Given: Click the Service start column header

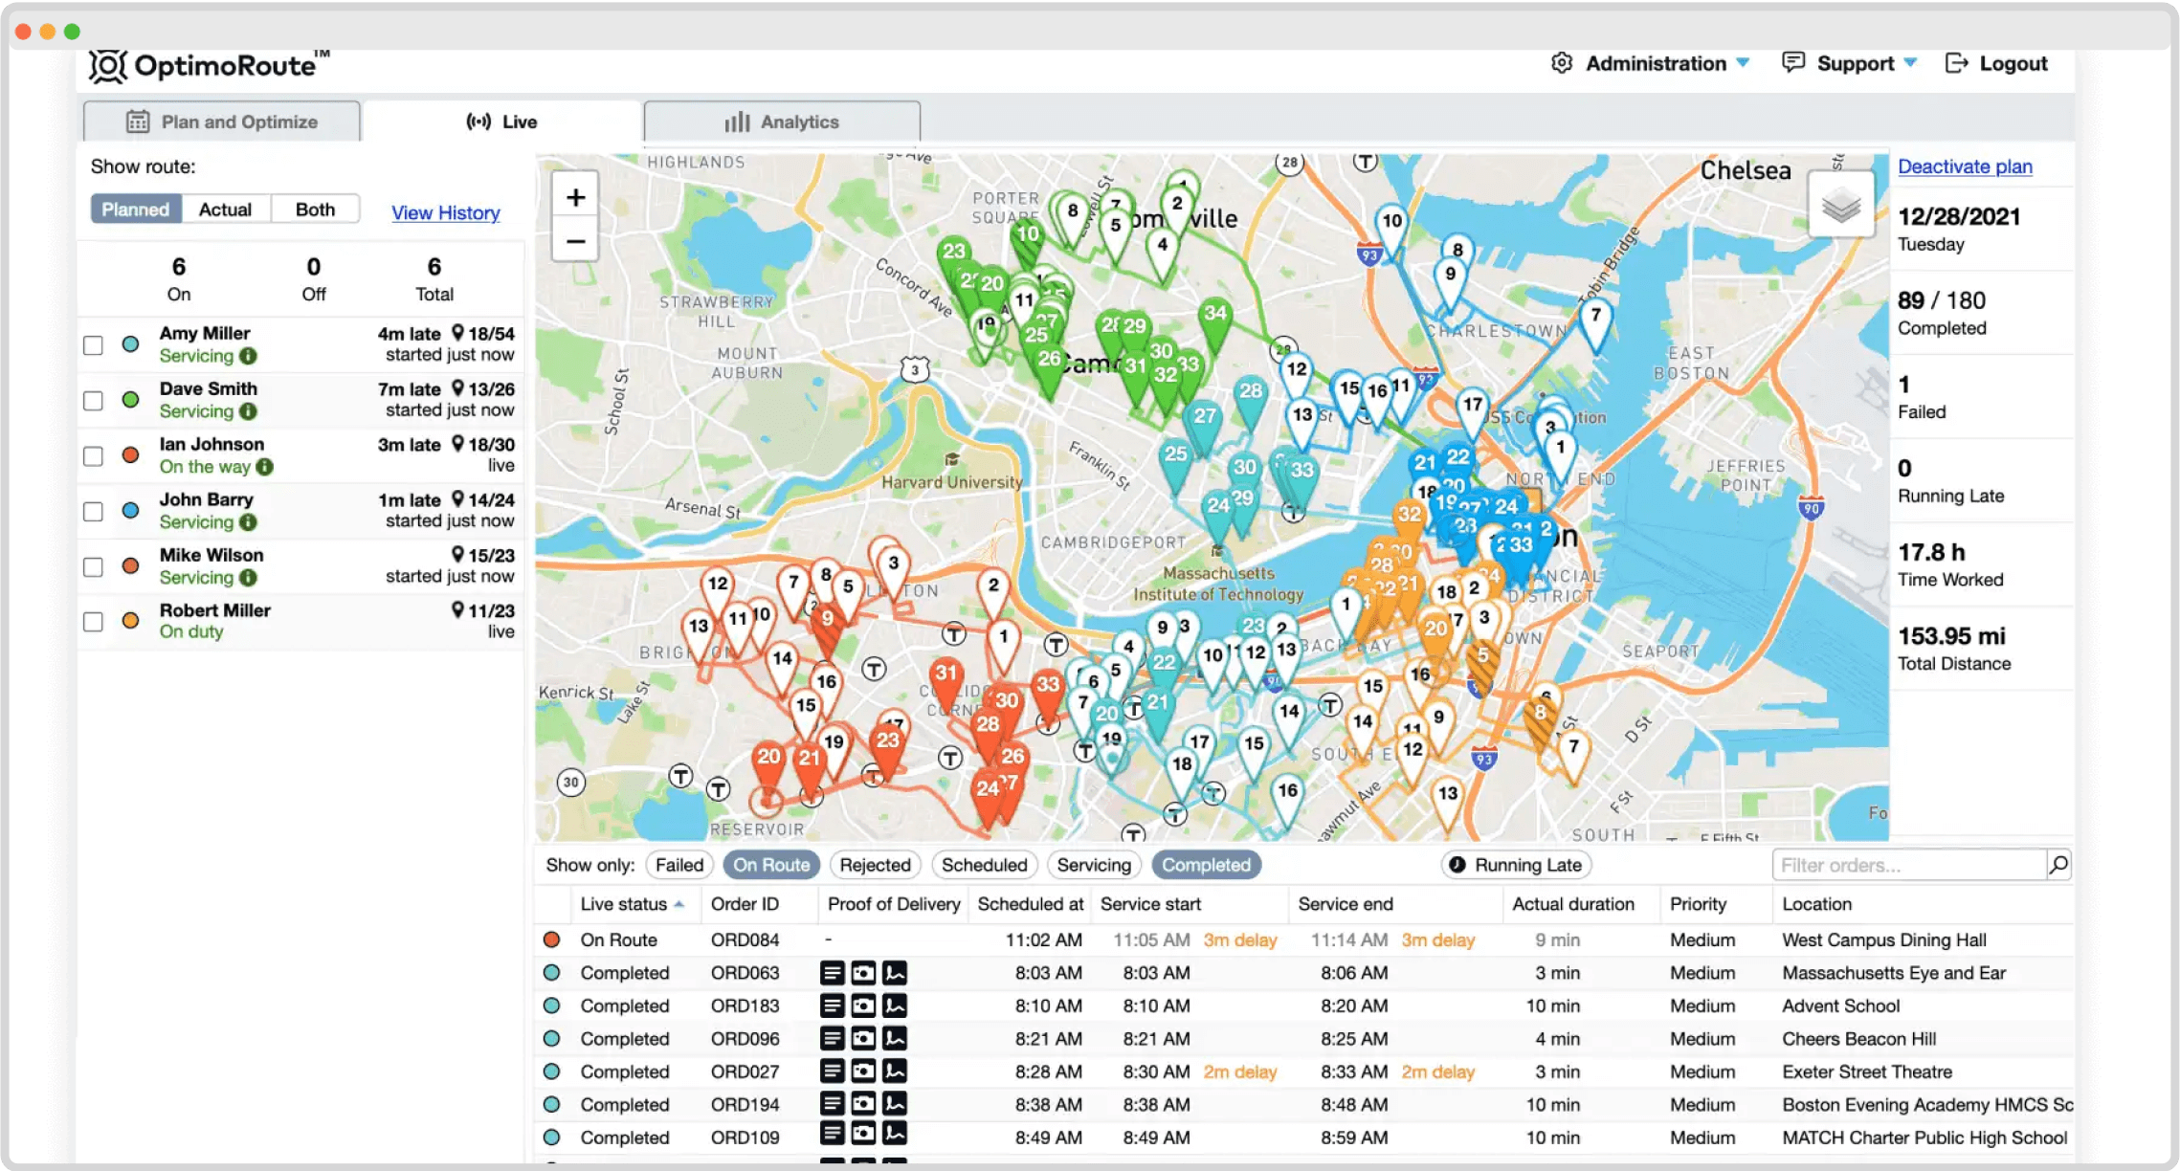Looking at the screenshot, I should 1150,904.
